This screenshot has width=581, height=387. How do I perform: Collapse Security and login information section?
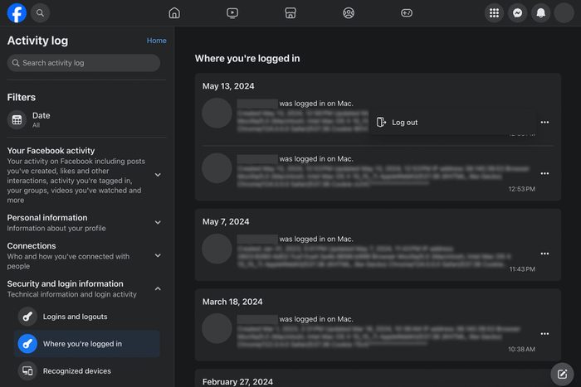coord(158,288)
